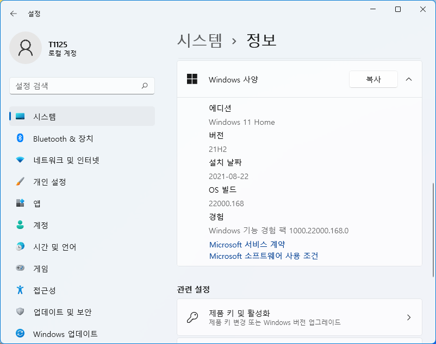This screenshot has height=344, width=436.
Task: Open 시간 및 언어 settings
Action: pos(82,247)
